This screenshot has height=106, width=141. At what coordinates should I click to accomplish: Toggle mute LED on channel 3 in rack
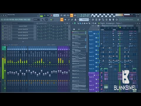pyautogui.click(x=3, y=32)
